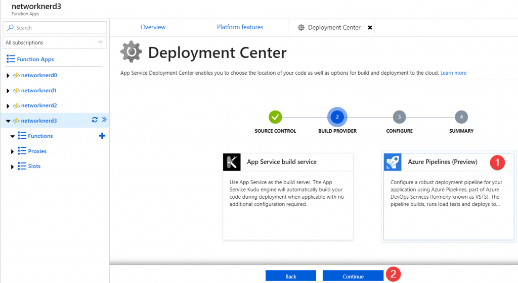Click the gear icon in the Deployment Center tab
518x283 pixels.
[301, 27]
